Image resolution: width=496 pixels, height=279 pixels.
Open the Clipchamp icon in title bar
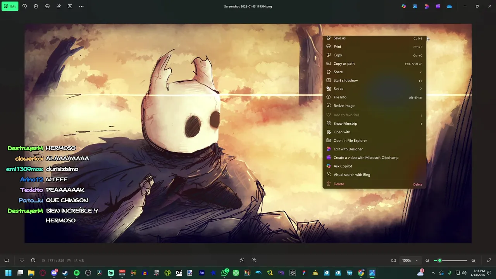[x=438, y=6]
